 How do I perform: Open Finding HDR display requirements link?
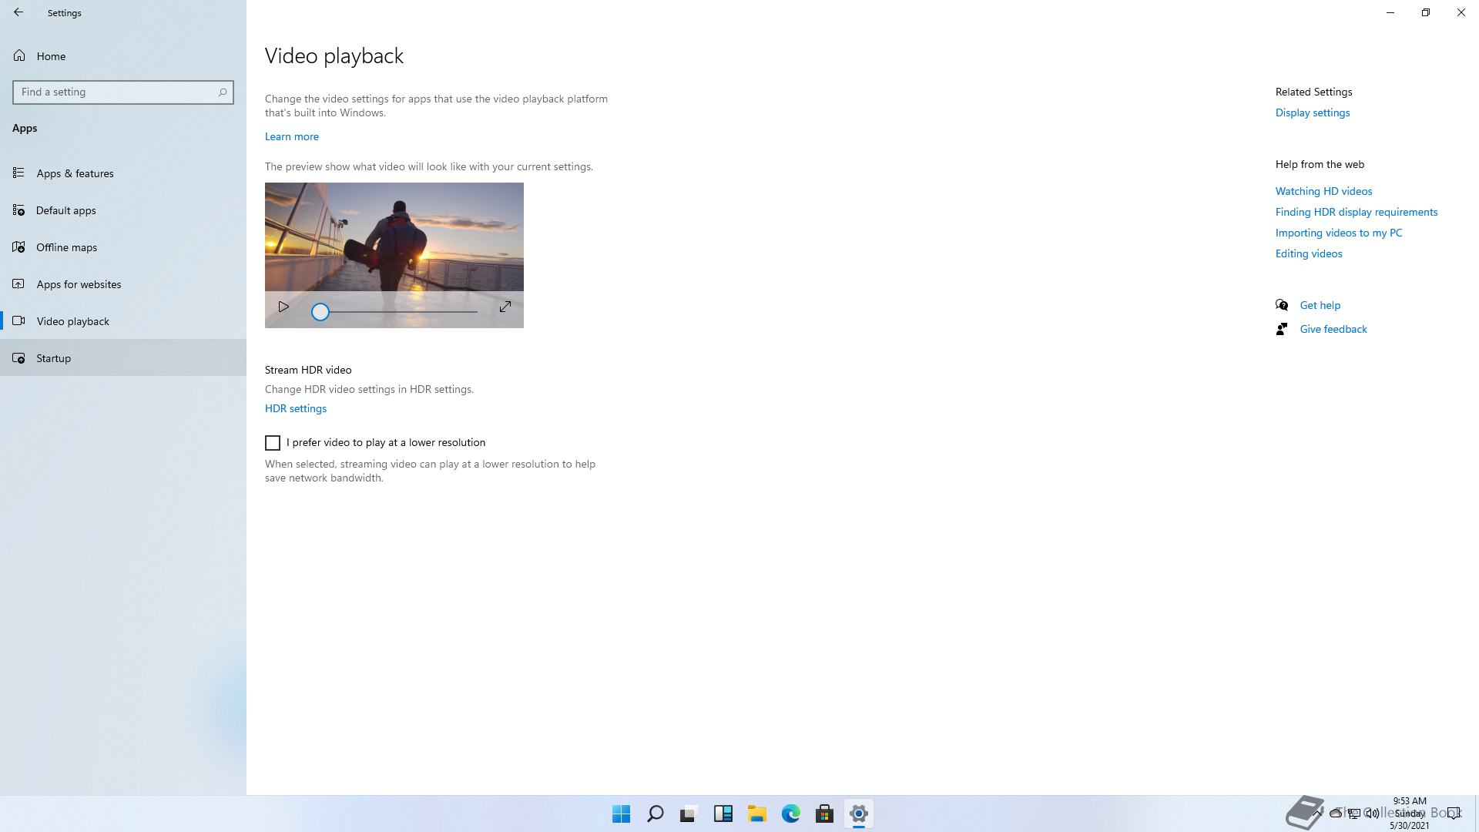pos(1357,212)
